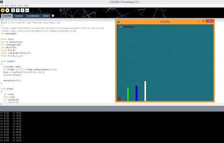Close the COLORS sketch window

(210, 21)
